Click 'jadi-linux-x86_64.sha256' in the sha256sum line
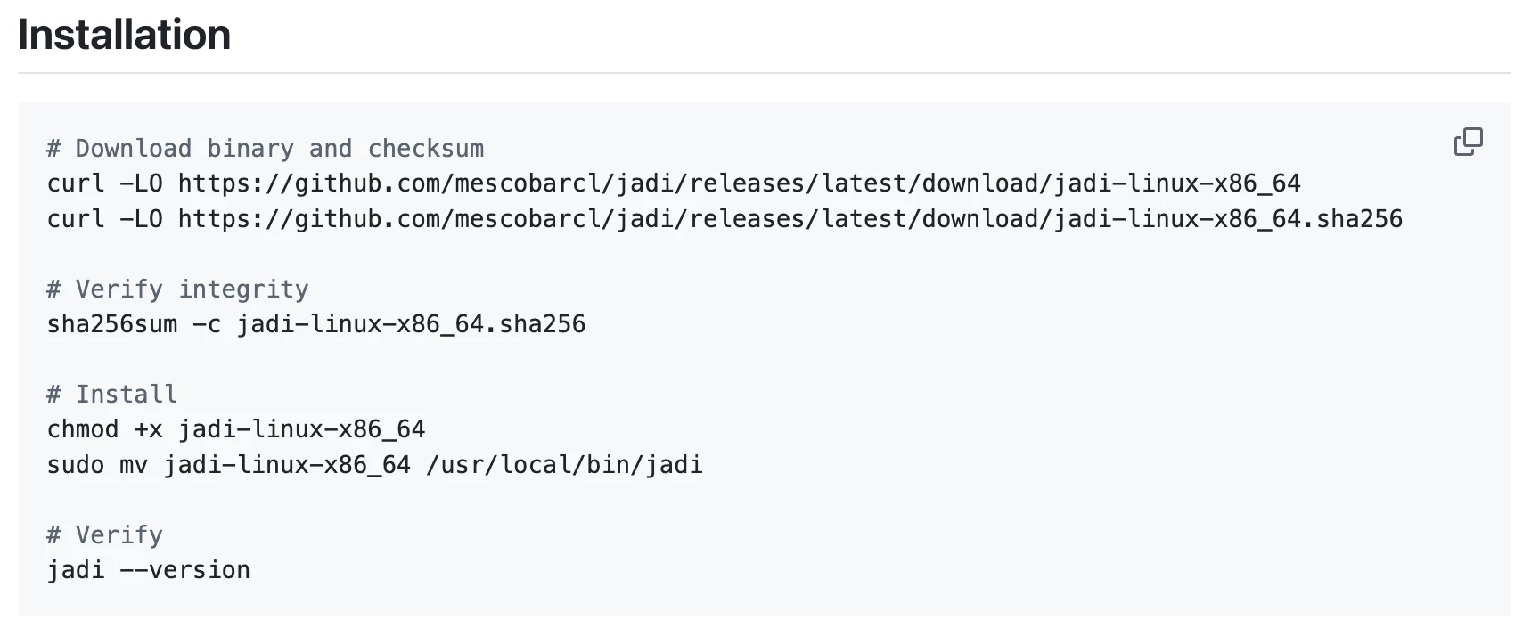 (411, 324)
